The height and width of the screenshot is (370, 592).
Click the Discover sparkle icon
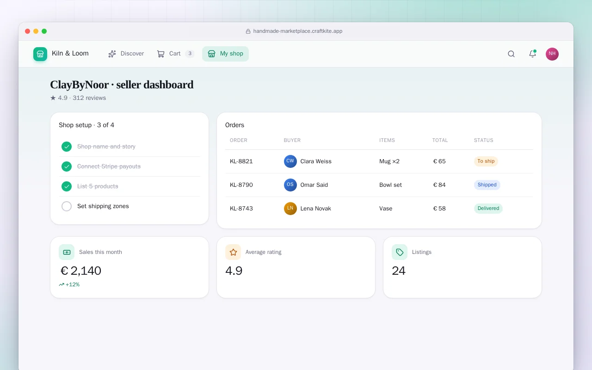point(112,54)
